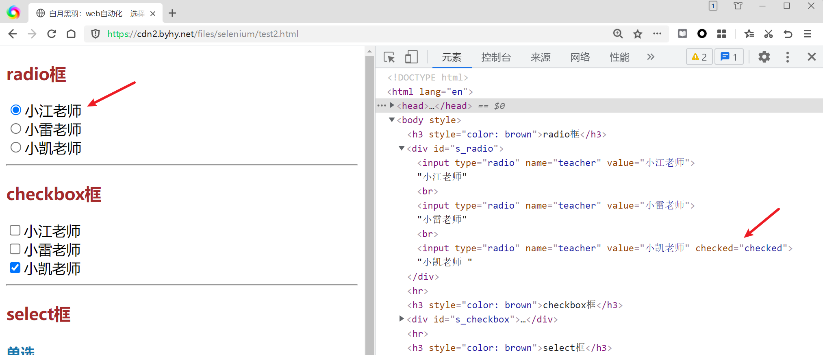This screenshot has height=355, width=823.
Task: Activate the DevTools element inspector picker
Action: click(x=389, y=57)
